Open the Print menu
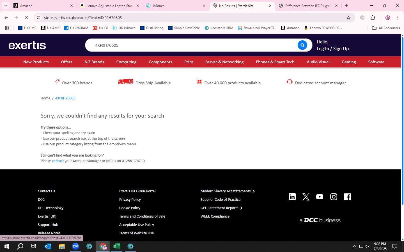404x252 pixels. (x=189, y=62)
